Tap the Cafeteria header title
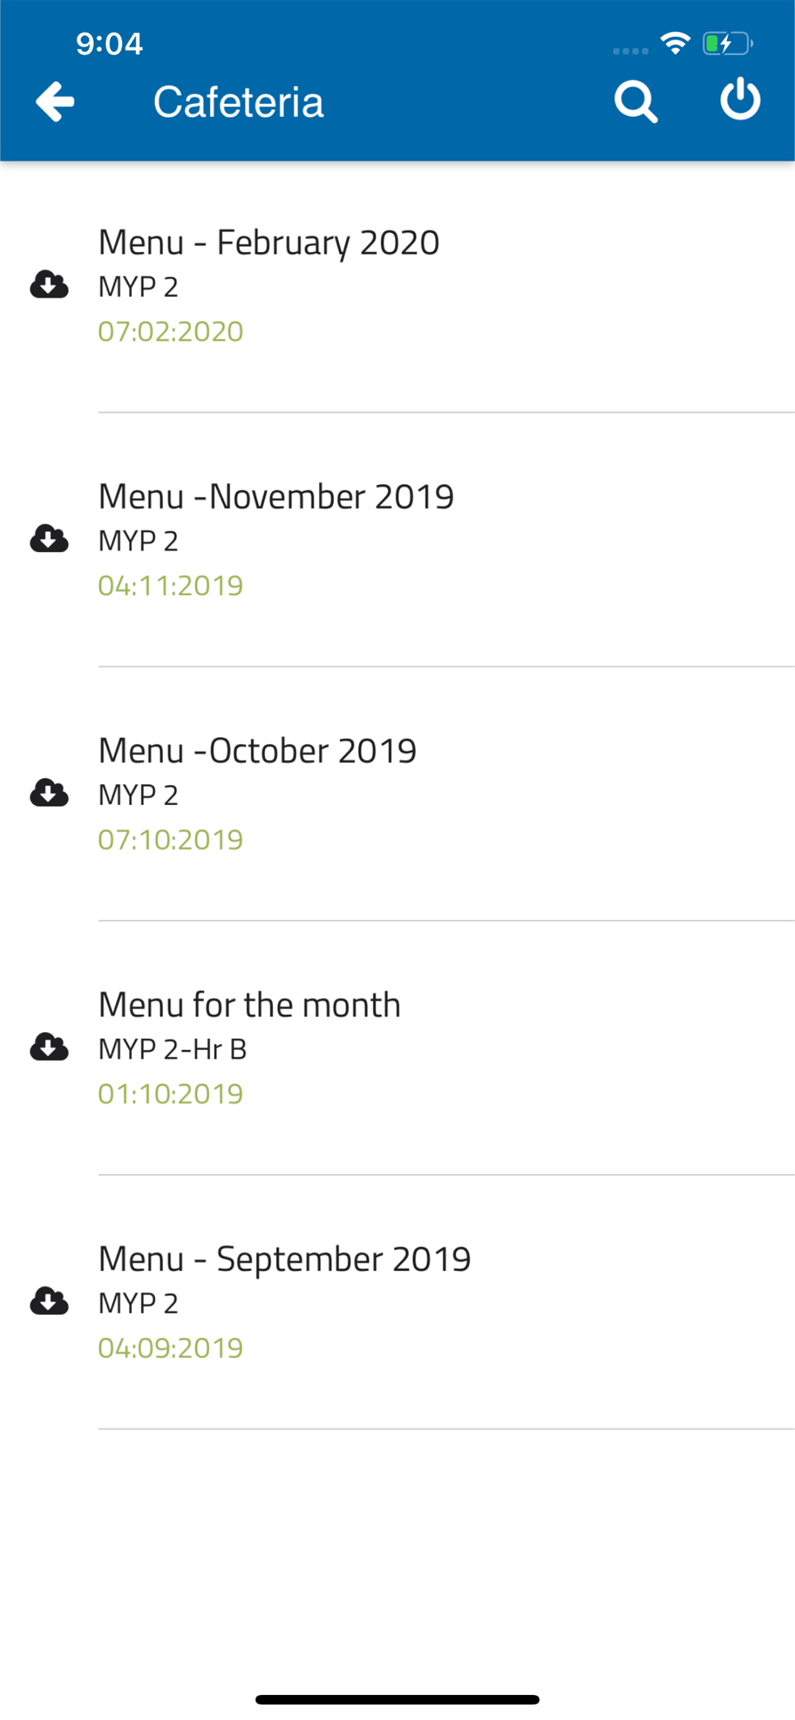The width and height of the screenshot is (795, 1720). [x=238, y=102]
